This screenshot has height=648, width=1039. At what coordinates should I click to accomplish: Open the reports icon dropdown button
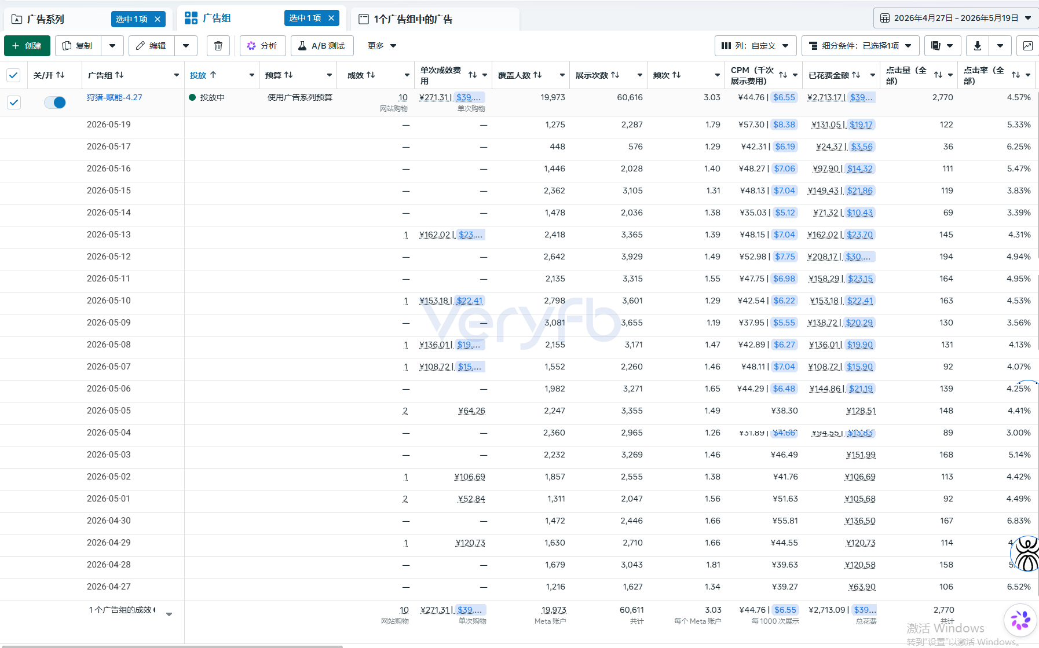pos(942,46)
